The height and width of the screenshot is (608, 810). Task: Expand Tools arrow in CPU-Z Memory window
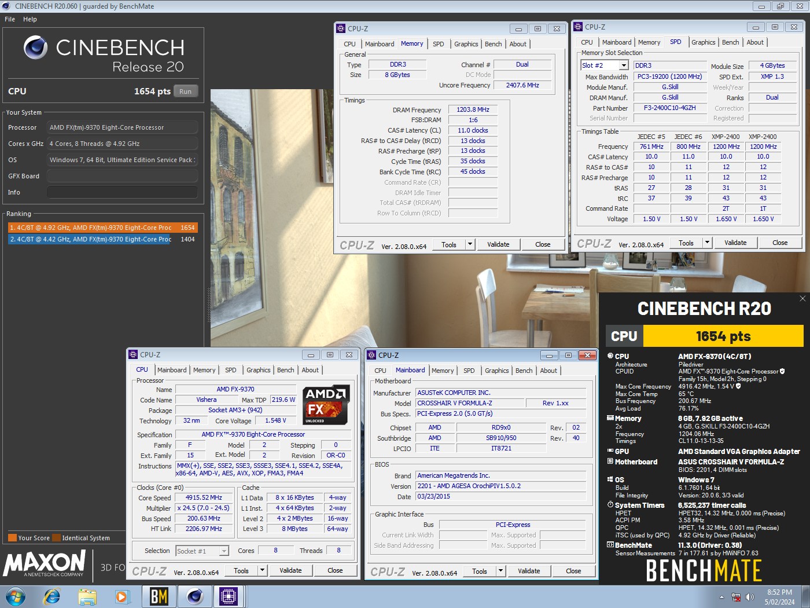(x=470, y=244)
